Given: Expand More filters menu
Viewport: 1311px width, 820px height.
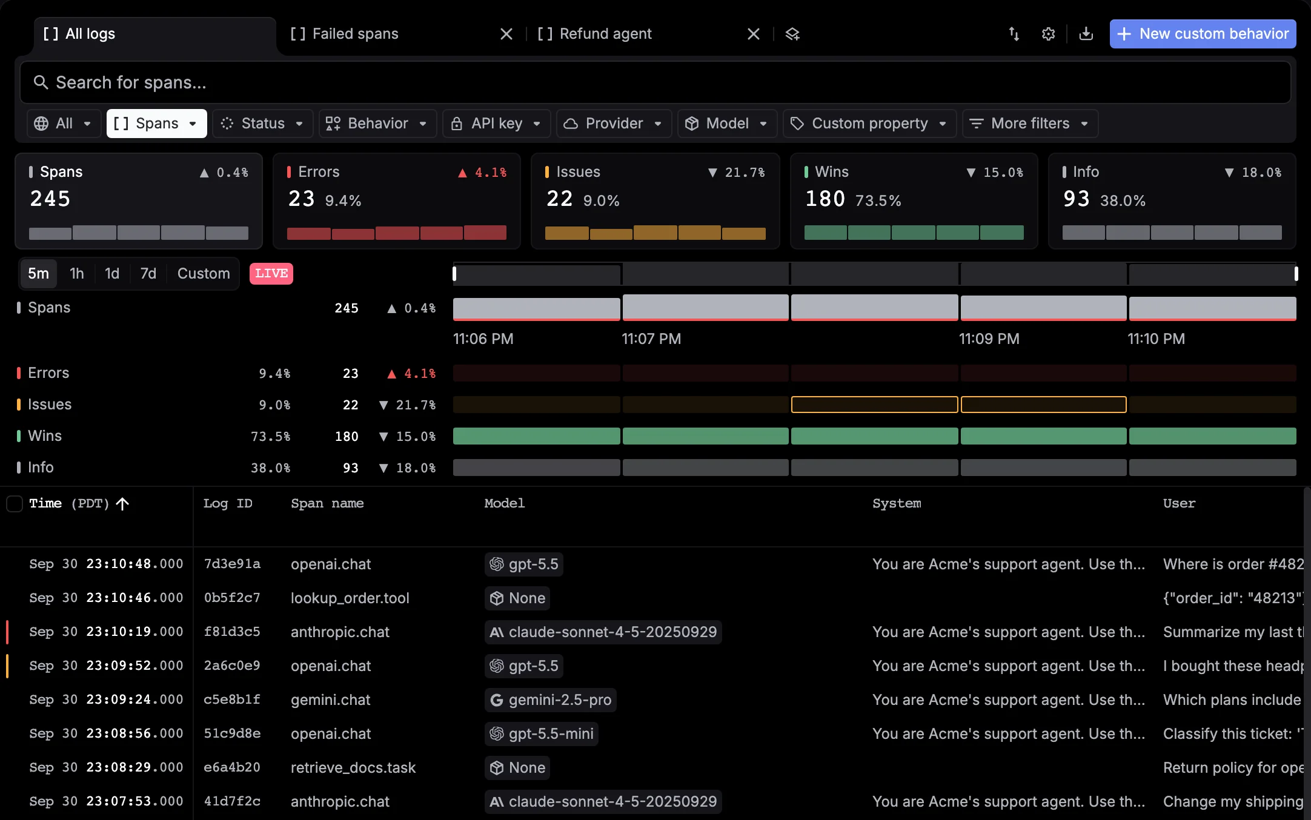Looking at the screenshot, I should tap(1030, 124).
